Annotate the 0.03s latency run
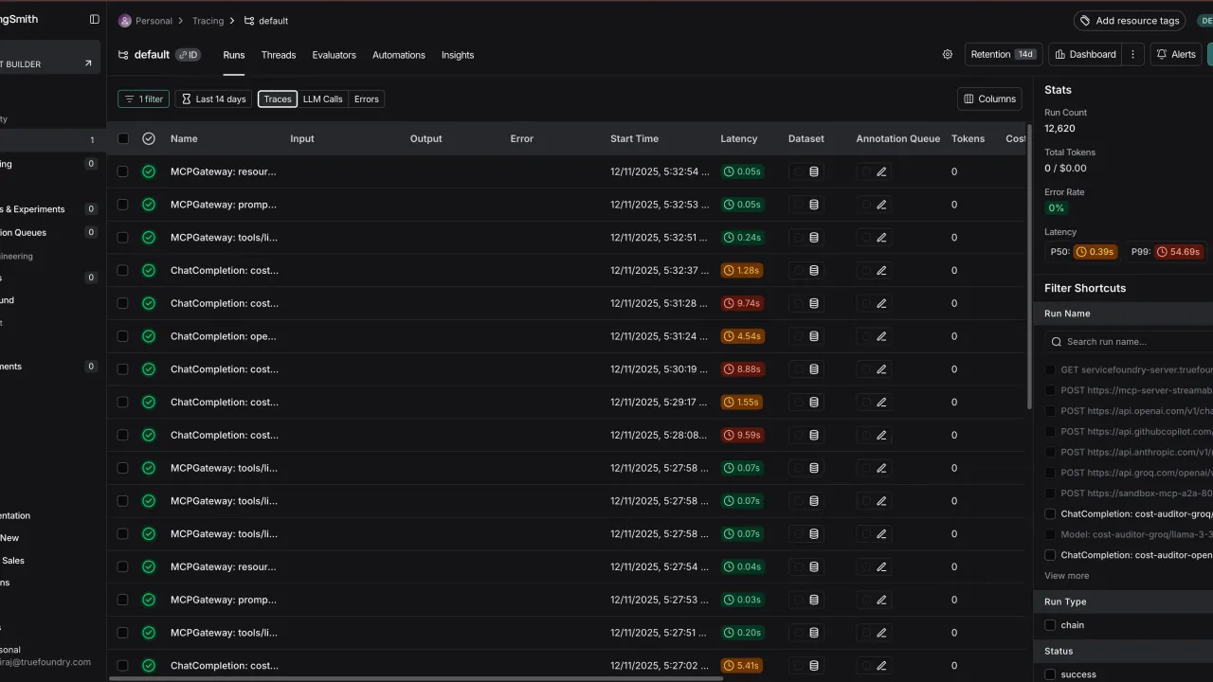Image resolution: width=1213 pixels, height=682 pixels. (881, 600)
